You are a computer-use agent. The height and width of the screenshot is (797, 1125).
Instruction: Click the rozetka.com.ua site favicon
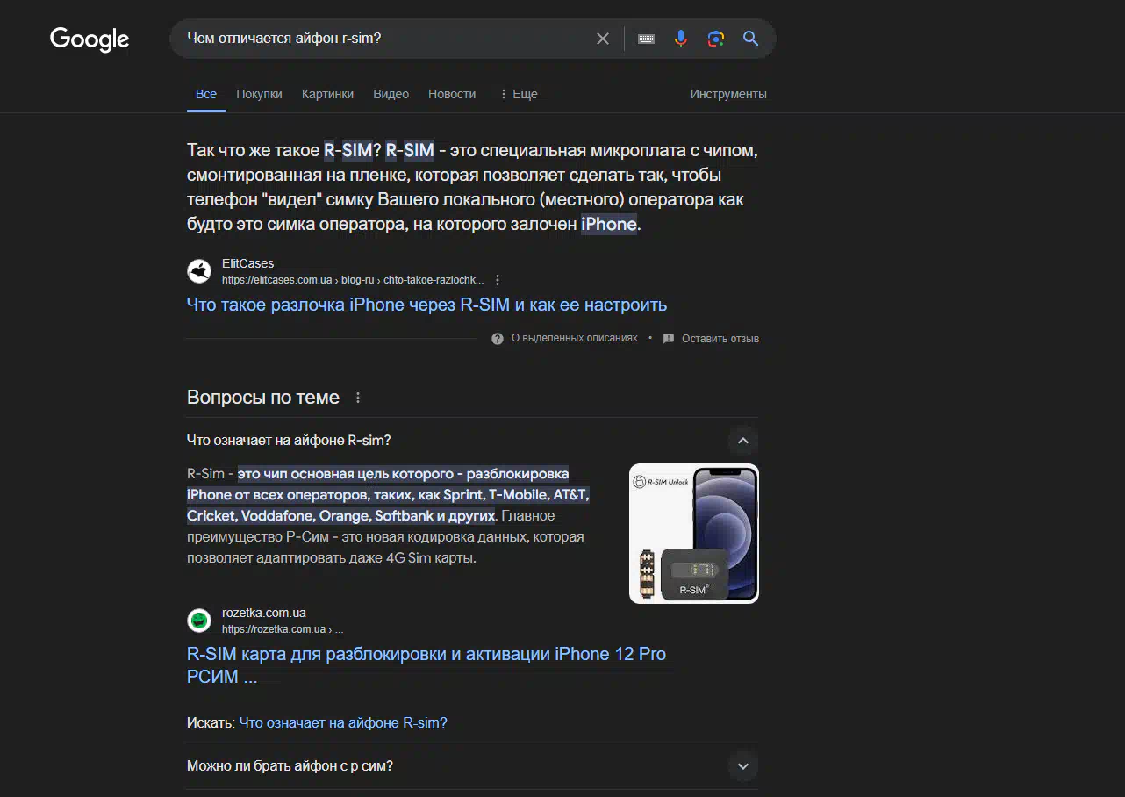point(199,621)
